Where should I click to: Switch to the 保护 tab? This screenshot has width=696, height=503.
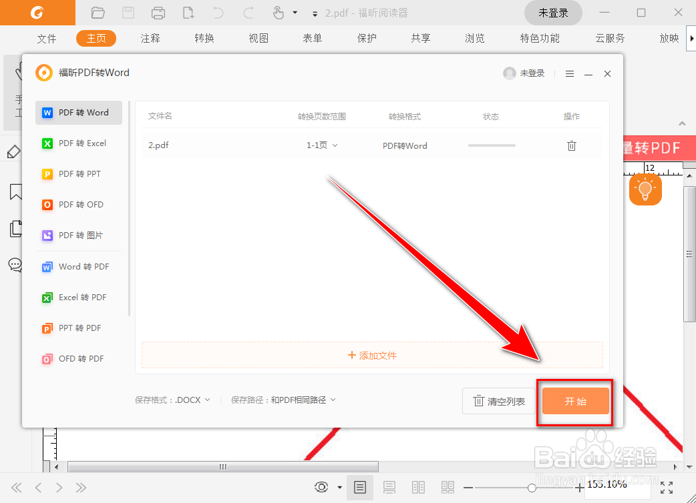point(367,39)
